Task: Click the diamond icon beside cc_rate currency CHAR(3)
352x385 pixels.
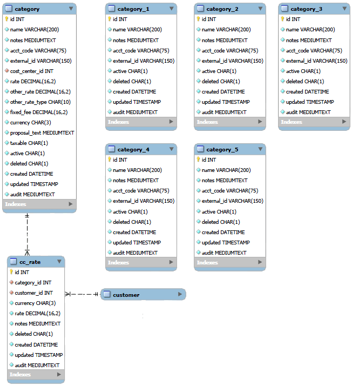Action: click(11, 303)
